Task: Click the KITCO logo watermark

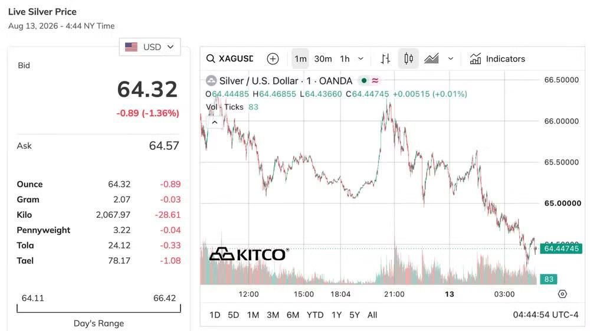Action: coord(249,255)
